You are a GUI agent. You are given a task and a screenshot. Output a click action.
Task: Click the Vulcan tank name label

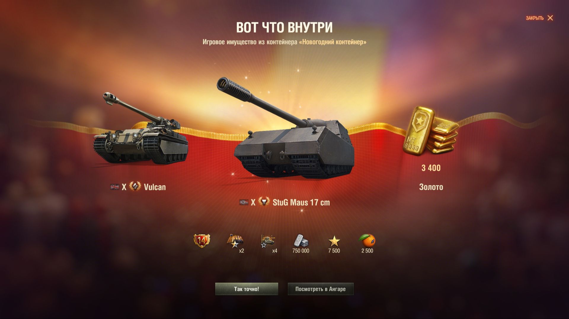(155, 187)
